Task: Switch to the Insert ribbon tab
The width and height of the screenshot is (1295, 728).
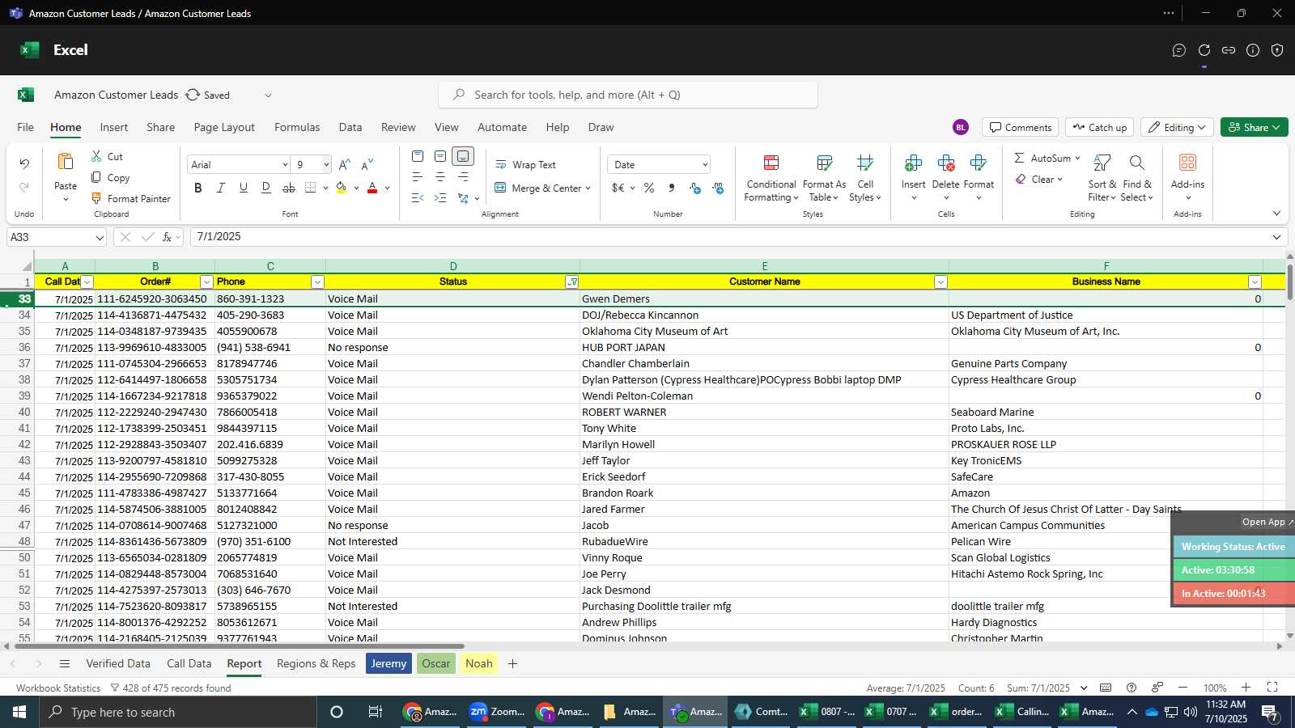Action: 113,127
